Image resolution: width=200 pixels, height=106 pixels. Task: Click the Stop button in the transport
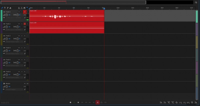pos(70,103)
